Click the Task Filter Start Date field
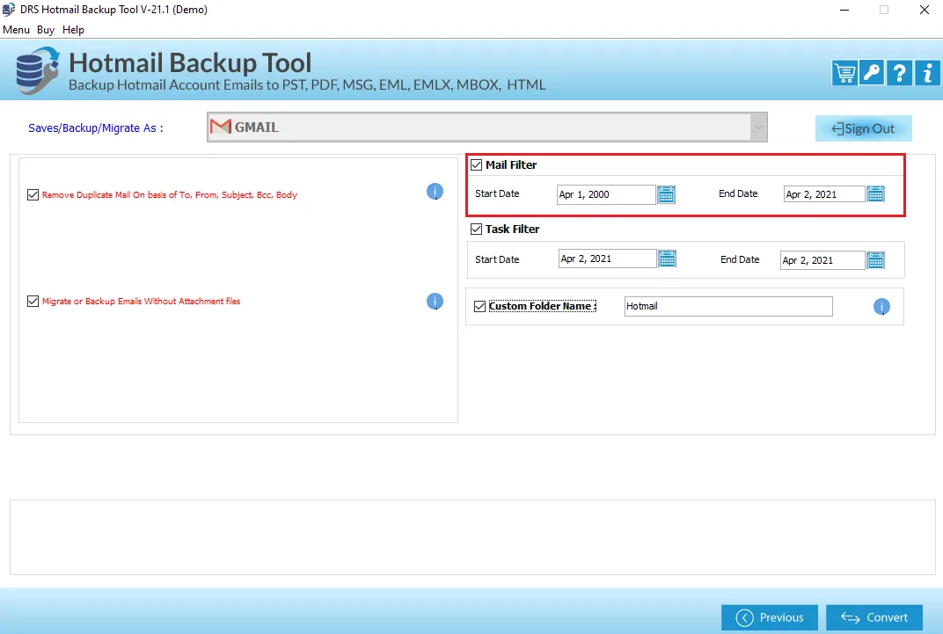 (608, 259)
